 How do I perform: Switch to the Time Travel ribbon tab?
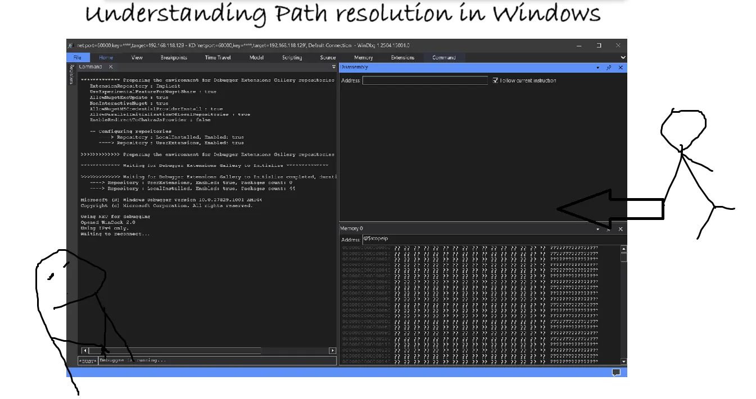[218, 57]
